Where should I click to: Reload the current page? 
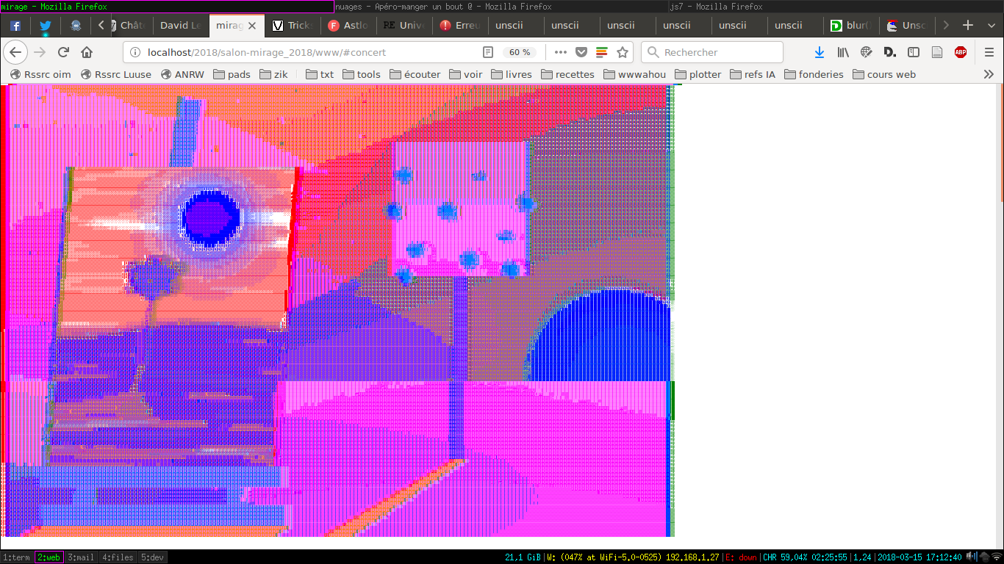point(63,52)
